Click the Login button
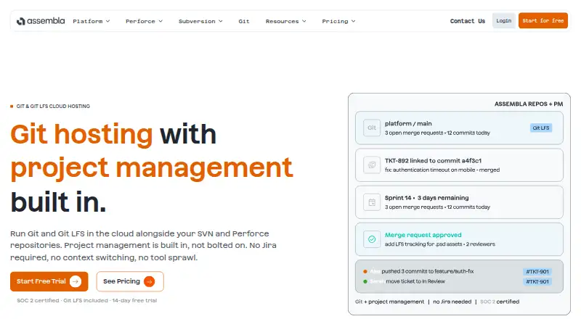 point(503,21)
